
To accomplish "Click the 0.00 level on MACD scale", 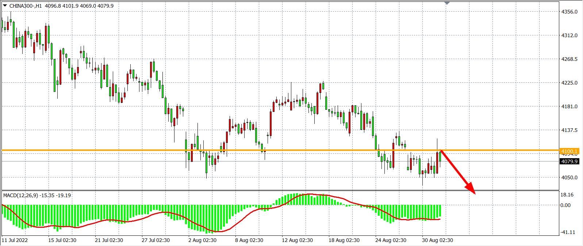I will (x=566, y=205).
